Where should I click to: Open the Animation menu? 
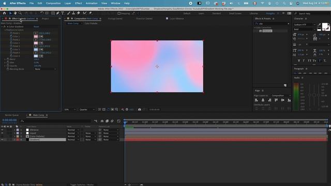tap(92, 4)
